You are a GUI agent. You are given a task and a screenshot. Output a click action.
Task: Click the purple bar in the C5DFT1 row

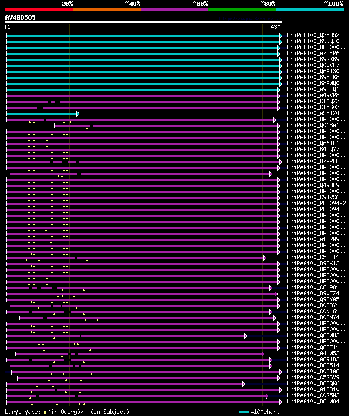click(x=136, y=258)
